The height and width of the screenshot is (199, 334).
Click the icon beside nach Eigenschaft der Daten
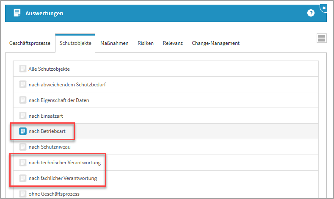point(22,100)
